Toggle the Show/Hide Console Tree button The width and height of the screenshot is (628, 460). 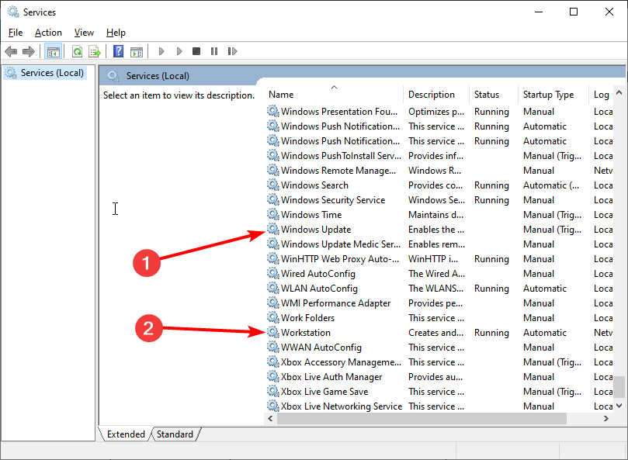[53, 51]
